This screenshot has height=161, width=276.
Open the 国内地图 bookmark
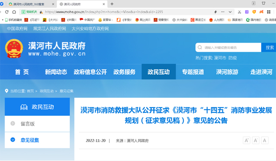coord(254,20)
